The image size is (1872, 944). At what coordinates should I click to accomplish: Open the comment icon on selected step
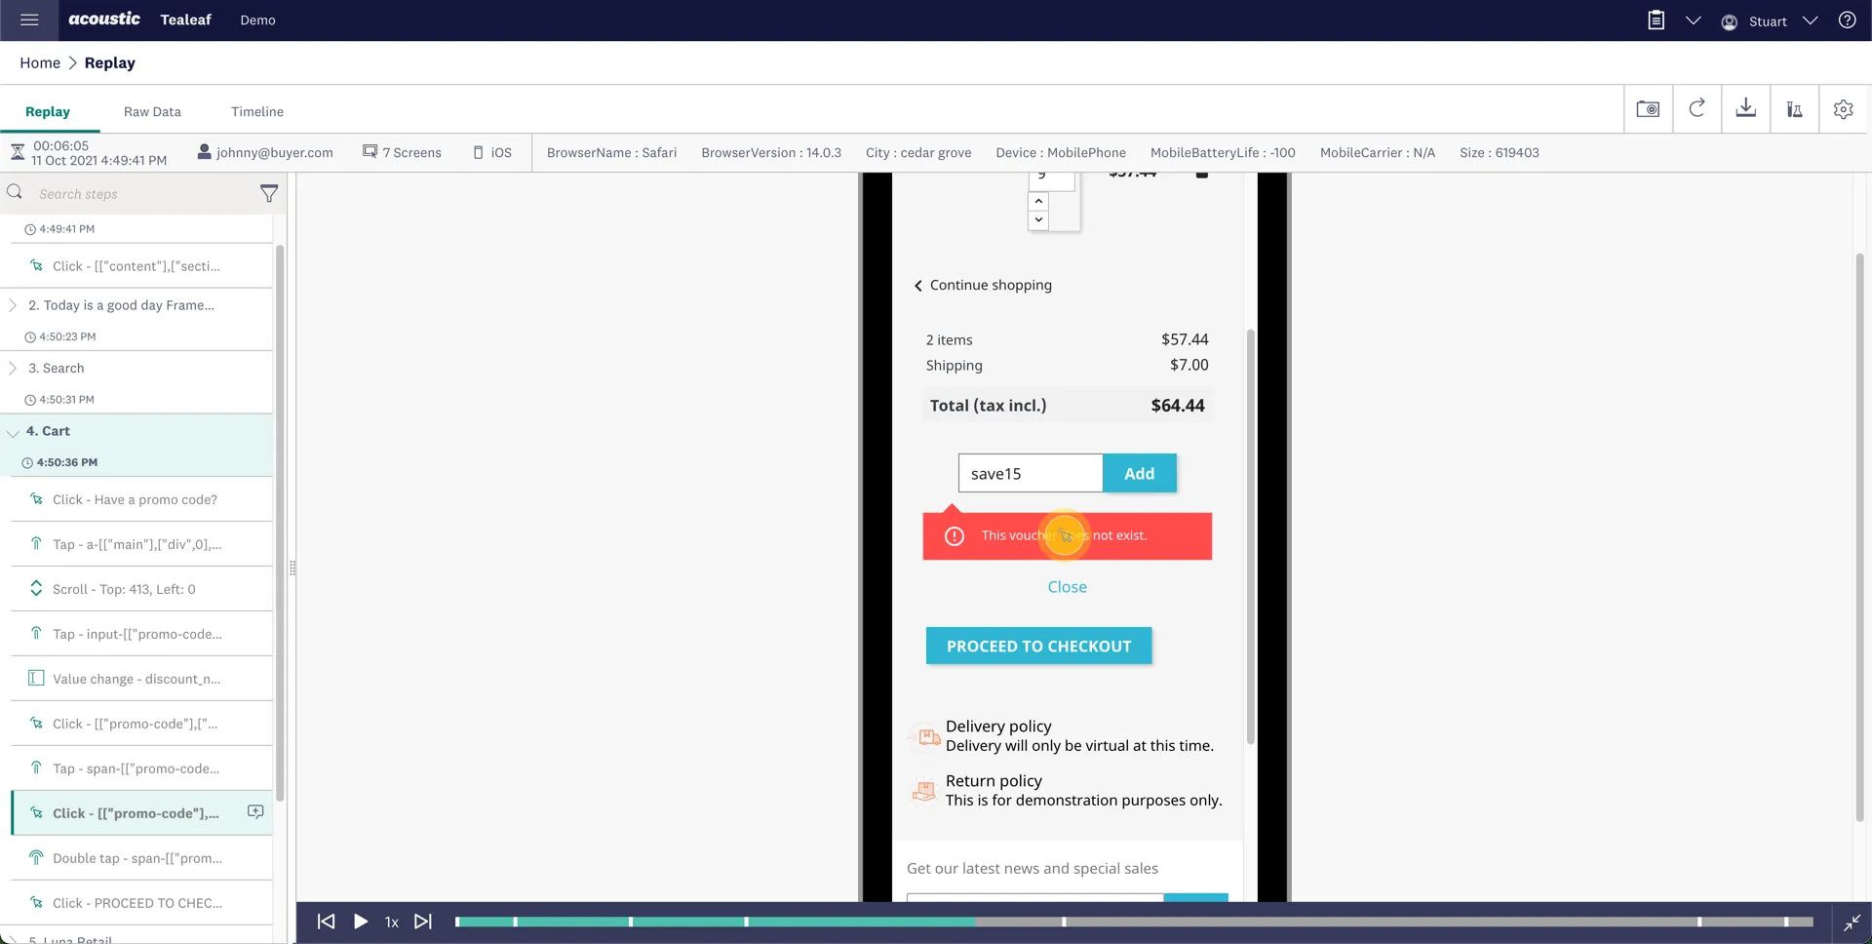point(255,812)
